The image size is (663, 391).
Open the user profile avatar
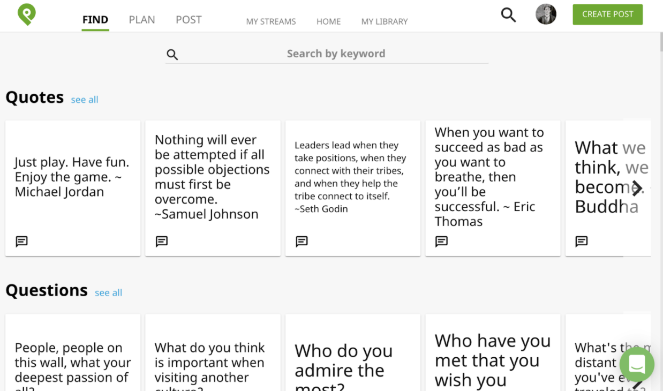(546, 14)
